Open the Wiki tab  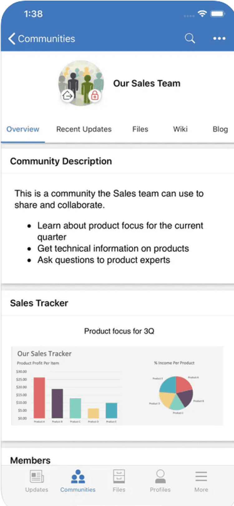pos(180,129)
